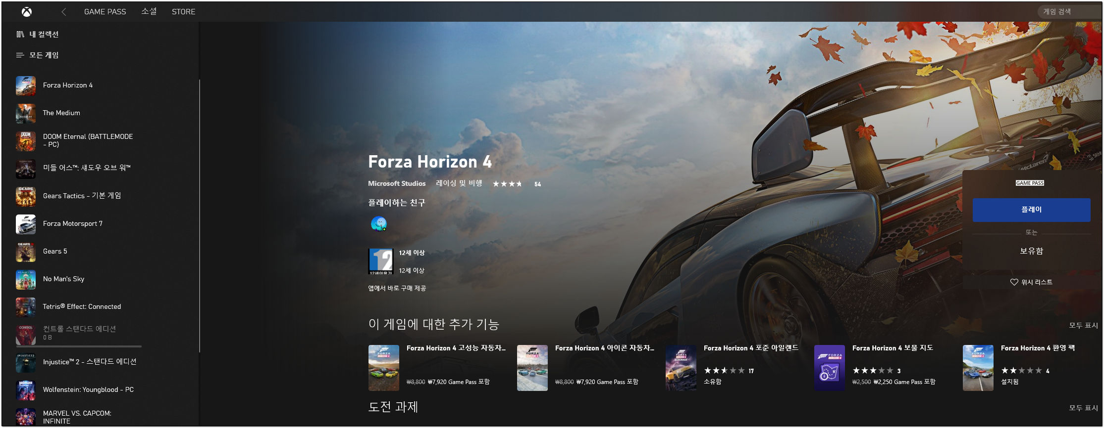
Task: Click the 12세 이상 rating badge
Action: point(381,261)
